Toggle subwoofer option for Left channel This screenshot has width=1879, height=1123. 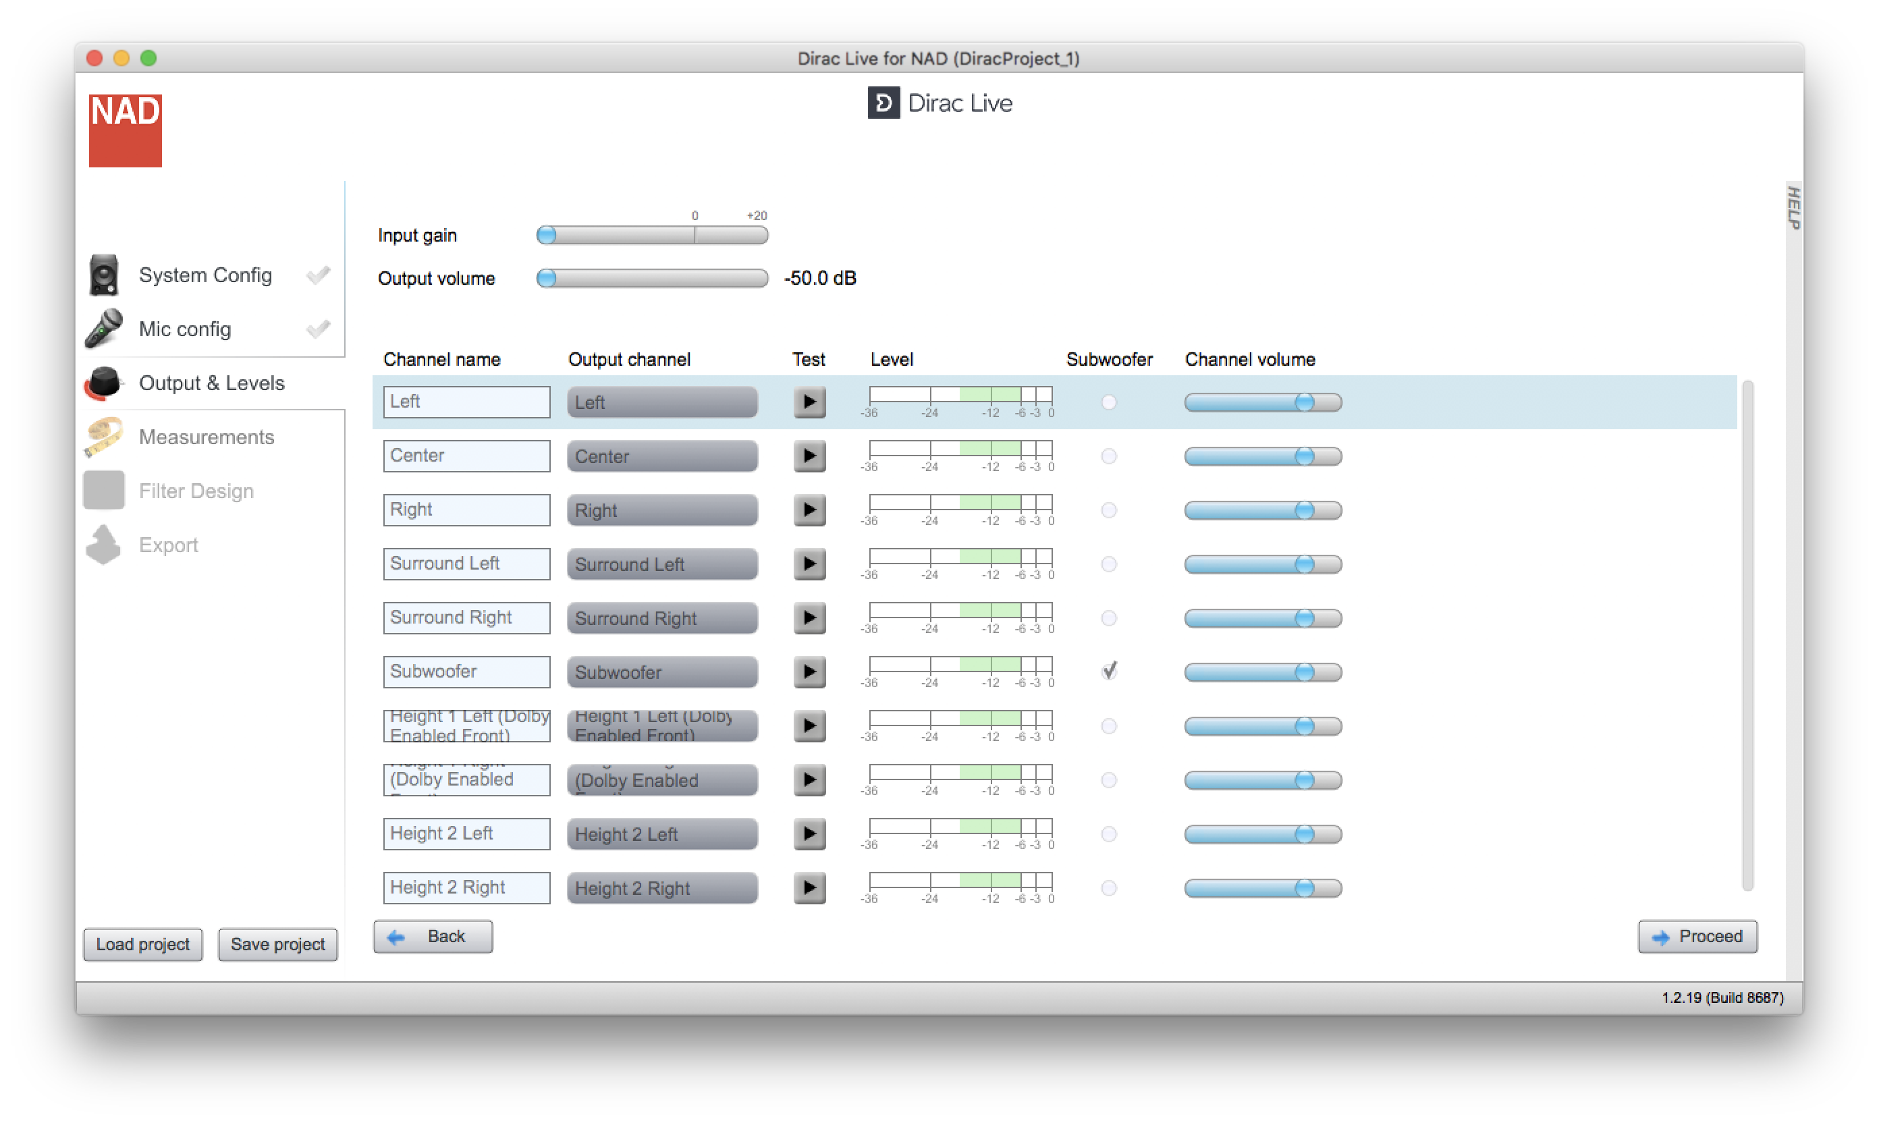tap(1109, 402)
